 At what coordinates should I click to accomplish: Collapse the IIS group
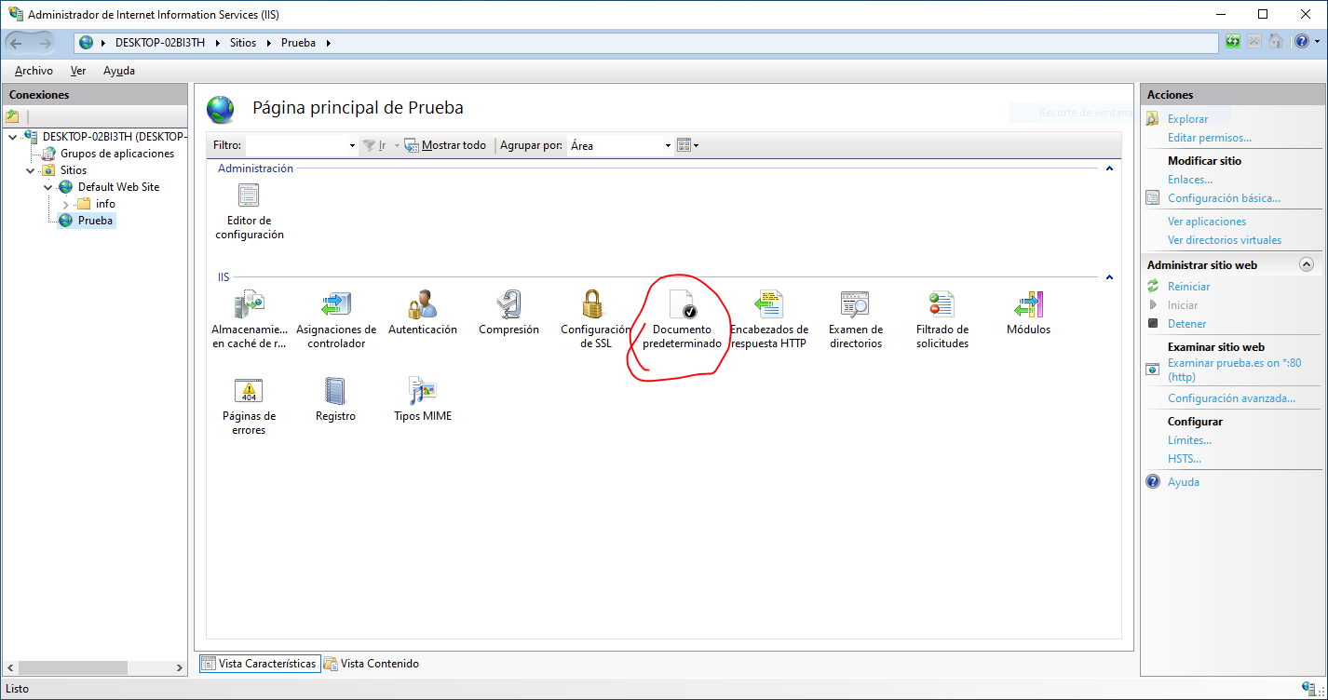click(x=1109, y=277)
